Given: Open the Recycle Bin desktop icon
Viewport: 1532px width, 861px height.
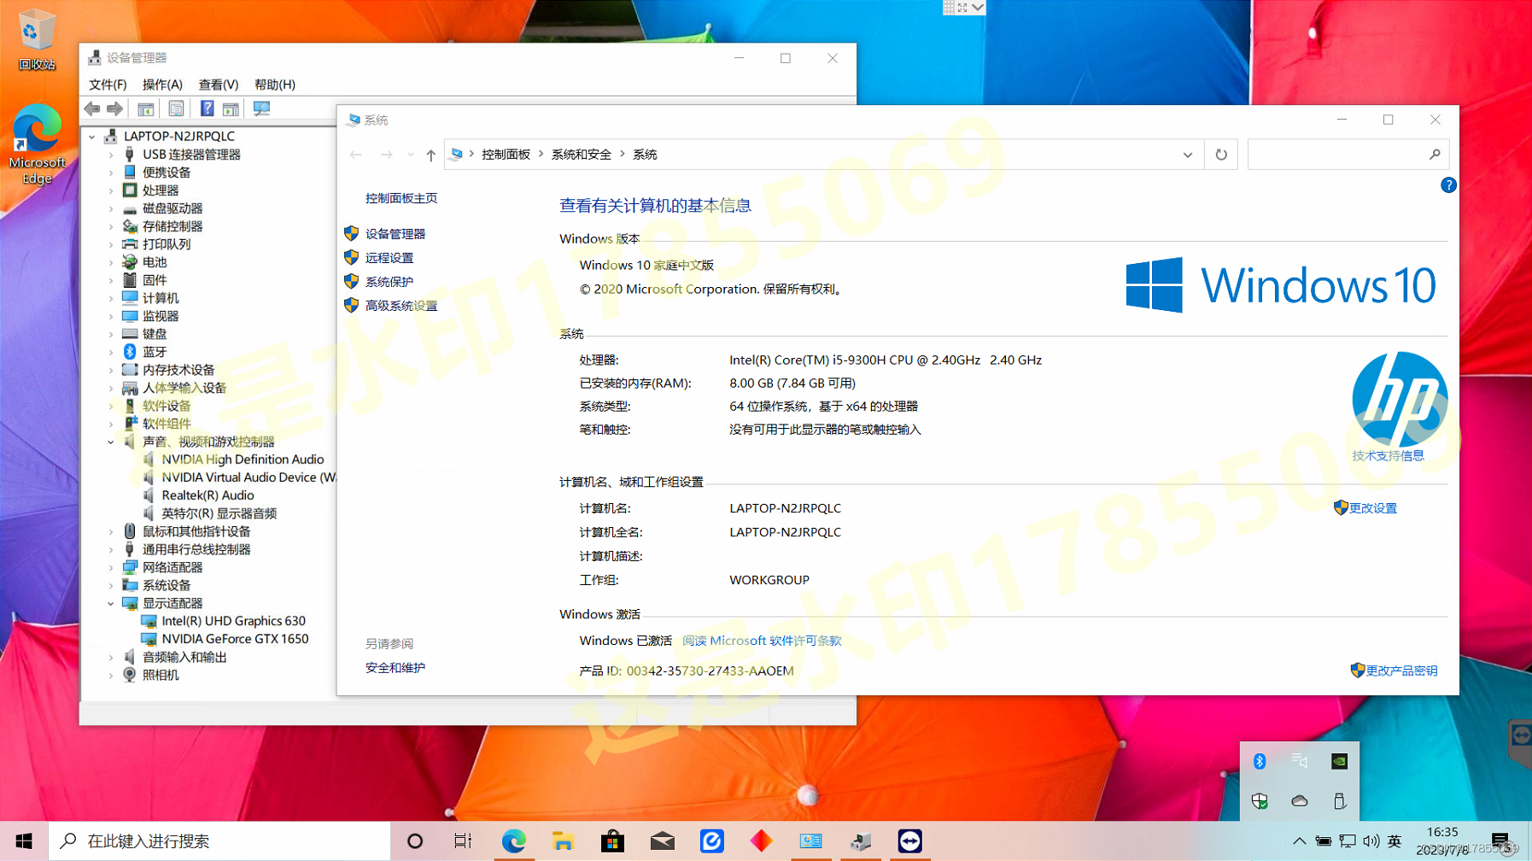Looking at the screenshot, I should (37, 40).
